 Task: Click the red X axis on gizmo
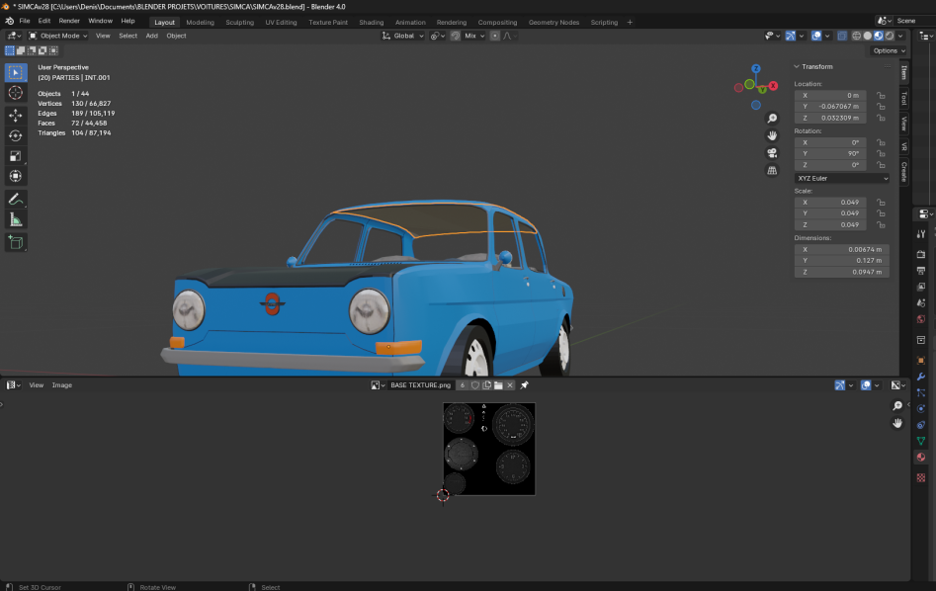[x=773, y=86]
